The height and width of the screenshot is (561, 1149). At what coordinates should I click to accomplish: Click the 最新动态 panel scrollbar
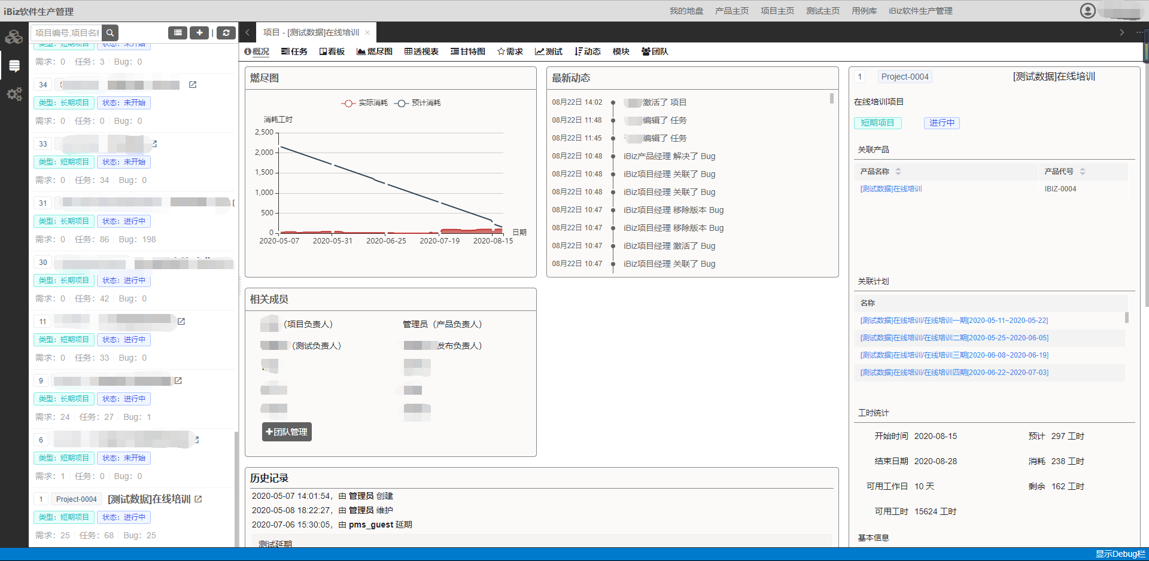click(x=832, y=99)
